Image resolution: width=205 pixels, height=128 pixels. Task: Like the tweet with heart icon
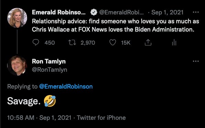click(113, 43)
